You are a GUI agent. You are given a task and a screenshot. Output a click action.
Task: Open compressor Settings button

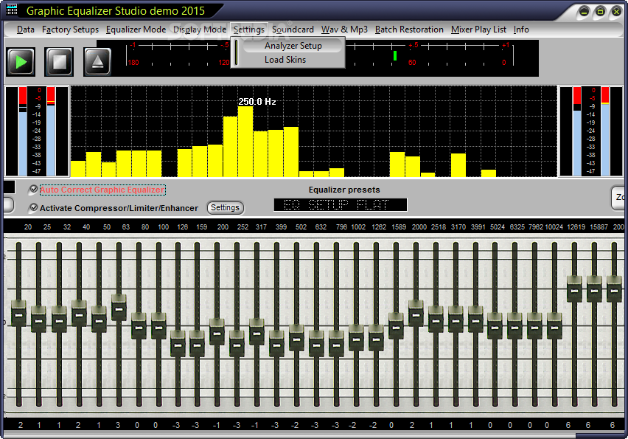[x=225, y=207]
